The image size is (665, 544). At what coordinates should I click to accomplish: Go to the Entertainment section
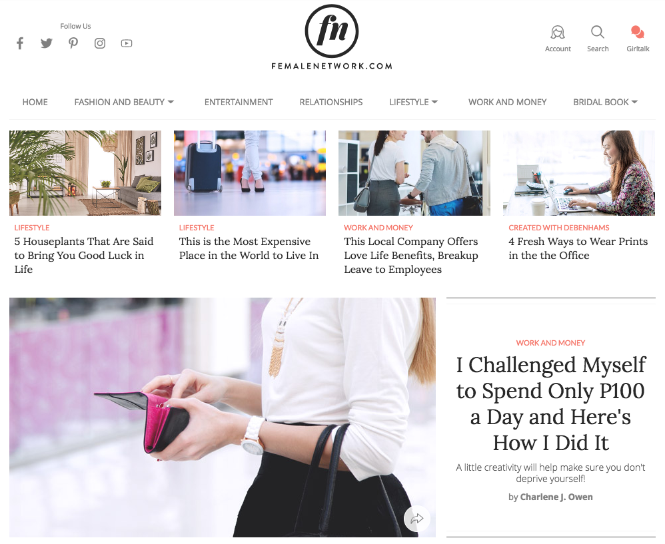click(x=239, y=102)
